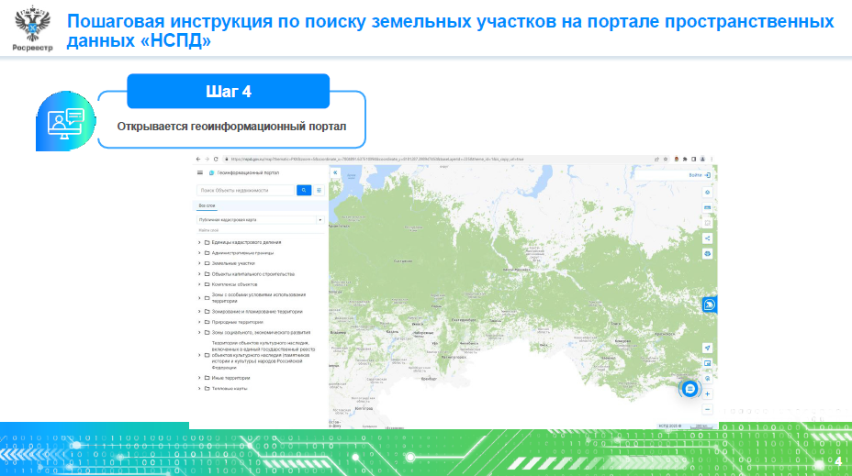The height and width of the screenshot is (476, 852).
Task: Open browser extensions puzzle icon
Action: [x=685, y=159]
